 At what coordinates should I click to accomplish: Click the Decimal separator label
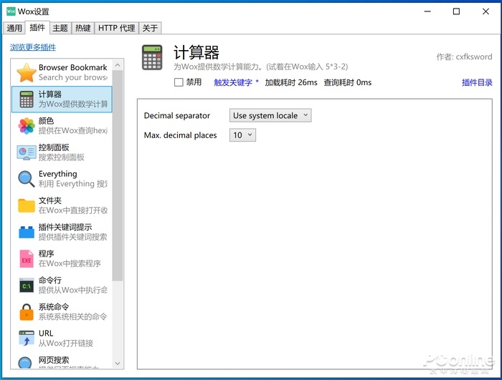pyautogui.click(x=177, y=116)
